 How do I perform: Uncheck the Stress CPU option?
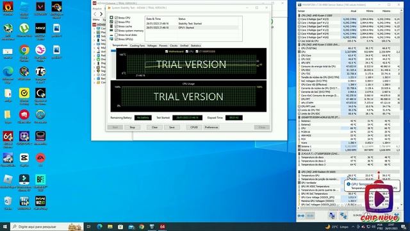pyautogui.click(x=117, y=18)
